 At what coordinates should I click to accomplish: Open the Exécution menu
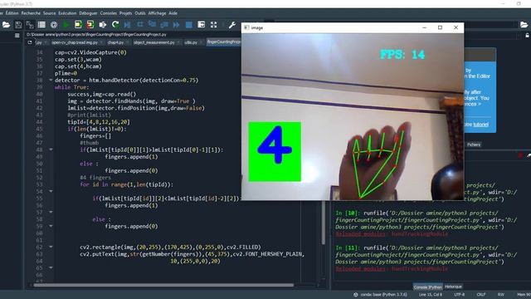point(67,13)
